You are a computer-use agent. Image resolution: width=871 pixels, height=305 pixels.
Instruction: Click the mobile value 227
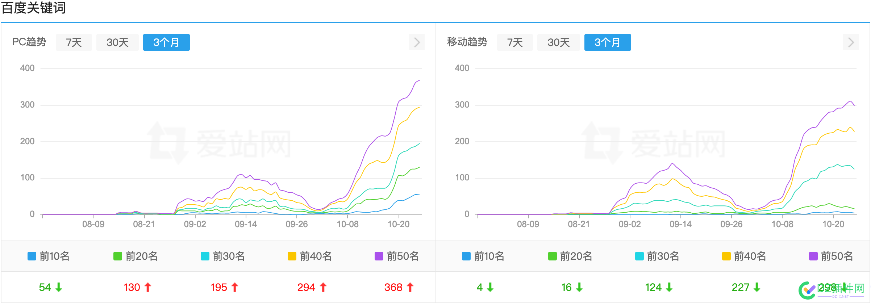[x=741, y=287]
